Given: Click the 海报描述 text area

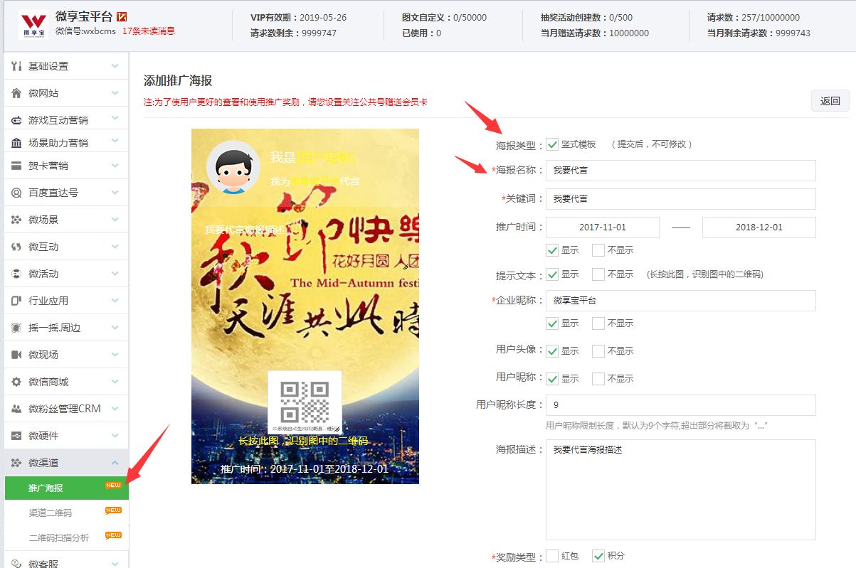Looking at the screenshot, I should [x=681, y=490].
